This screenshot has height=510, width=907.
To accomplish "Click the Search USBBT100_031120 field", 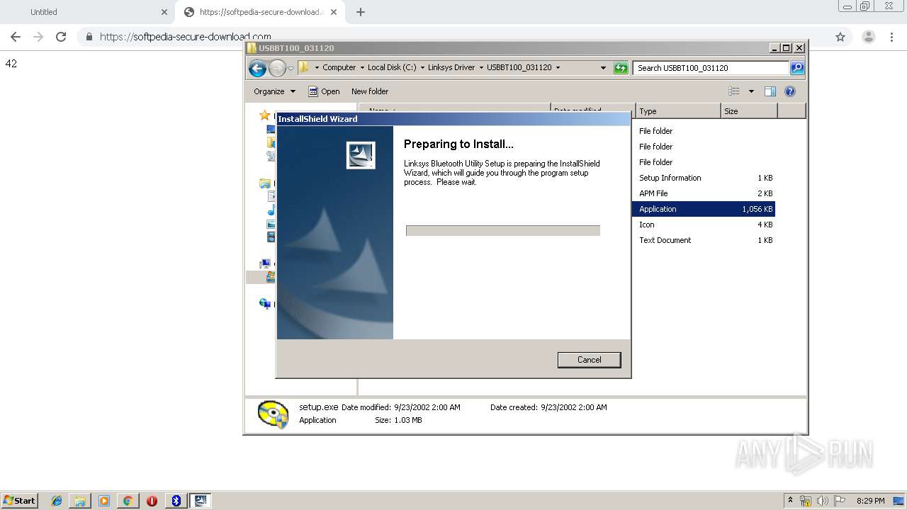I will 711,68.
